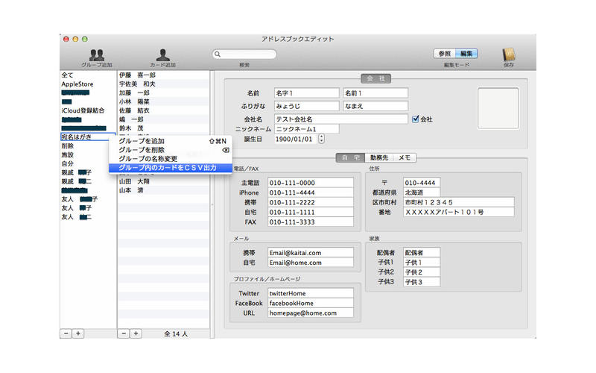The height and width of the screenshot is (373, 596).
Task: Click the minus button under the card list
Action: point(124,333)
